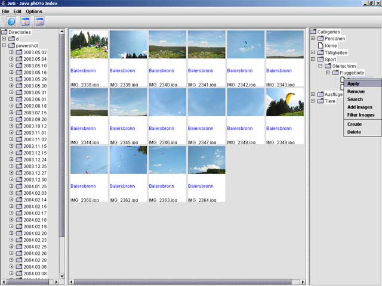The height and width of the screenshot is (286, 382).
Task: Click the directory panel vertical scrollbar
Action: pos(62,149)
